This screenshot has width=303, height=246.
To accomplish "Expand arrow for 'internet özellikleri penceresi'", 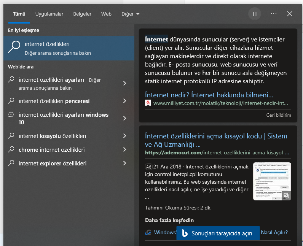I will 124,101.
